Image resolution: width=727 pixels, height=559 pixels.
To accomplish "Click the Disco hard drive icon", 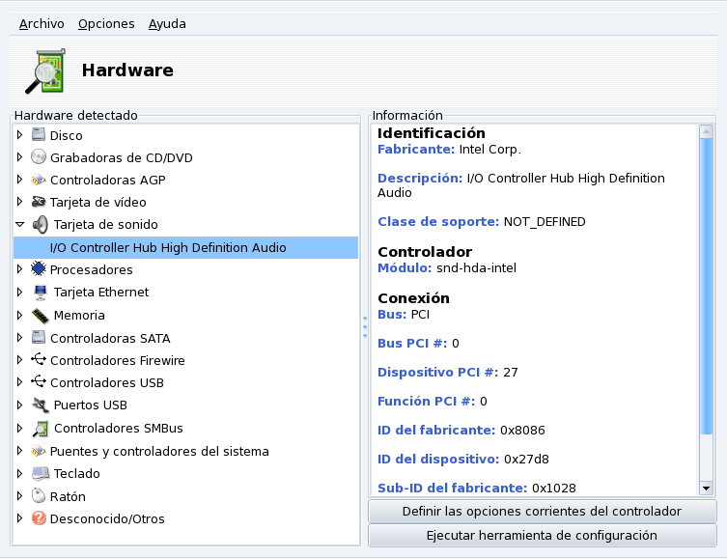I will coord(39,135).
